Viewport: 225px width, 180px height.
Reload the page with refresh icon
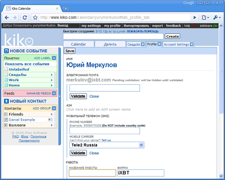pos(25,18)
